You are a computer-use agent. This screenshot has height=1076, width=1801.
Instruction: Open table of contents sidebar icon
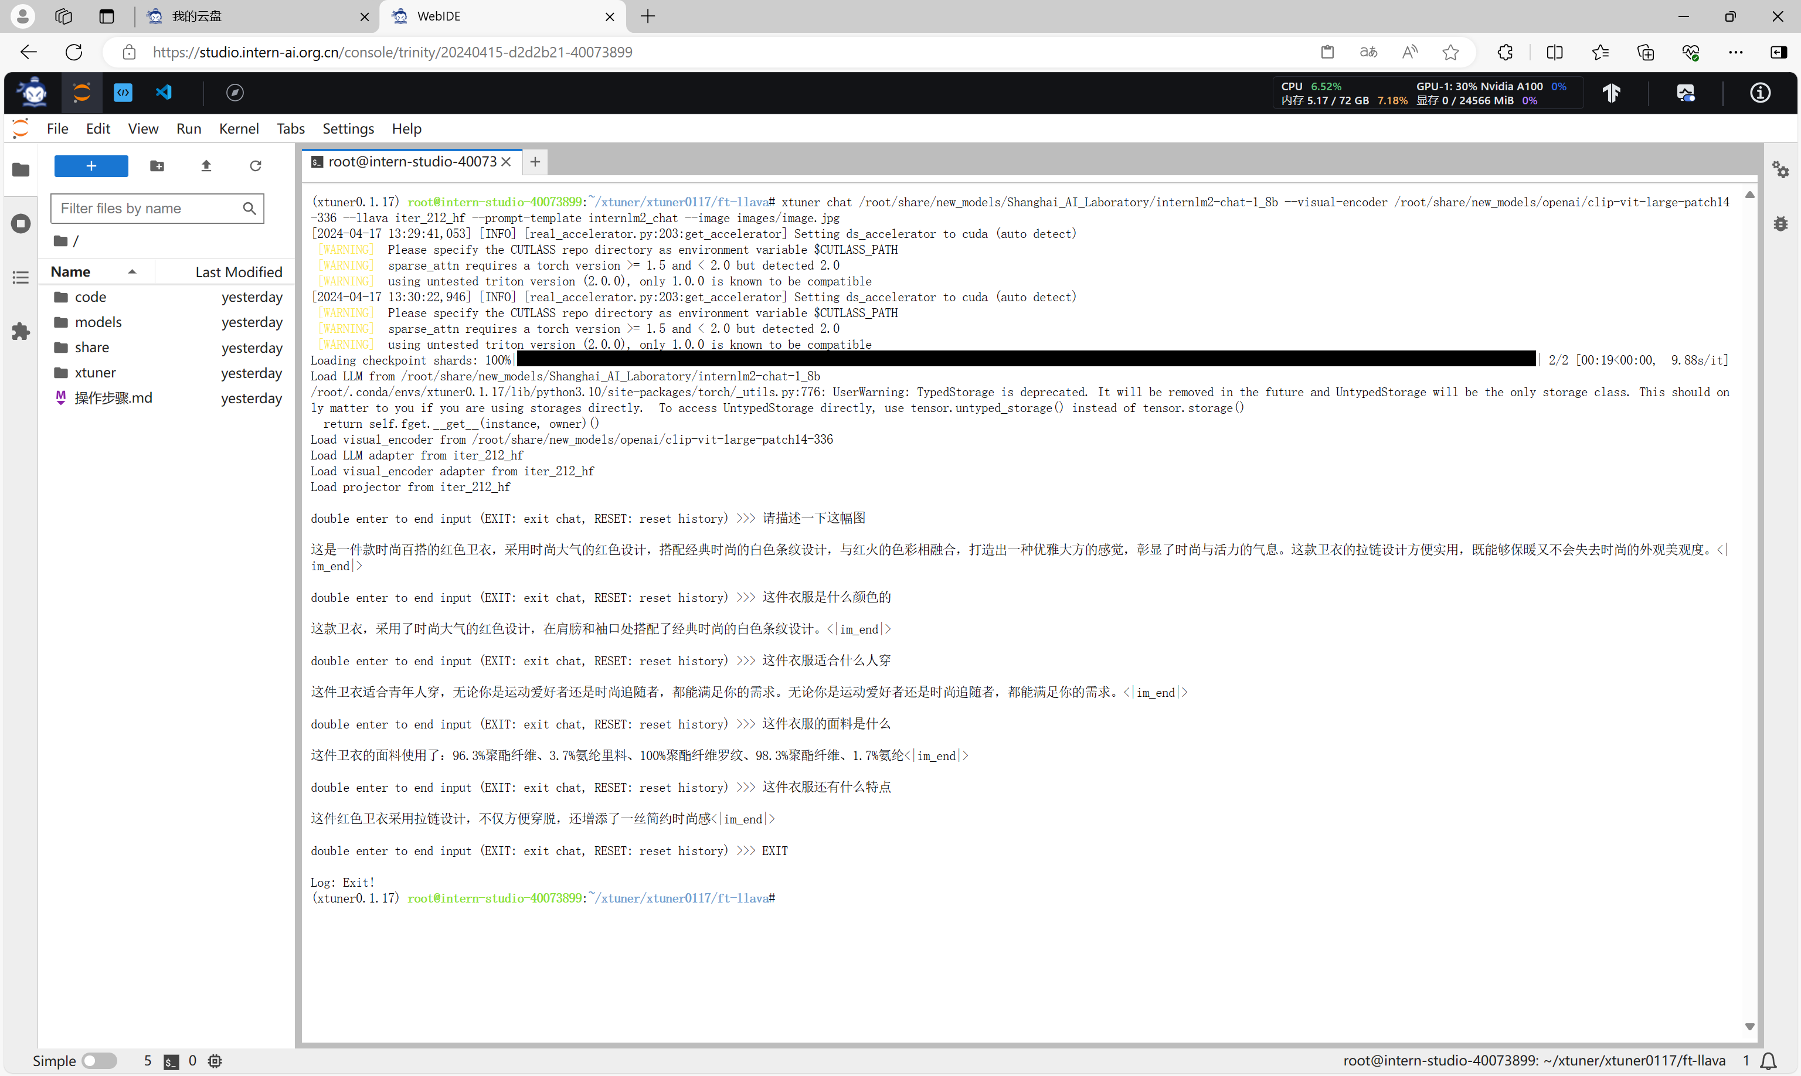21,278
